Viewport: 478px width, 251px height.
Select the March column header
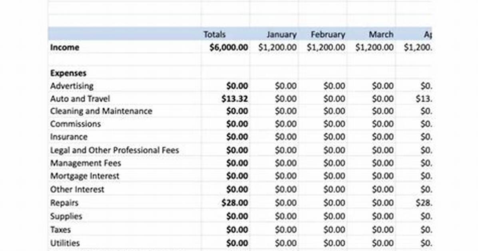pyautogui.click(x=381, y=34)
